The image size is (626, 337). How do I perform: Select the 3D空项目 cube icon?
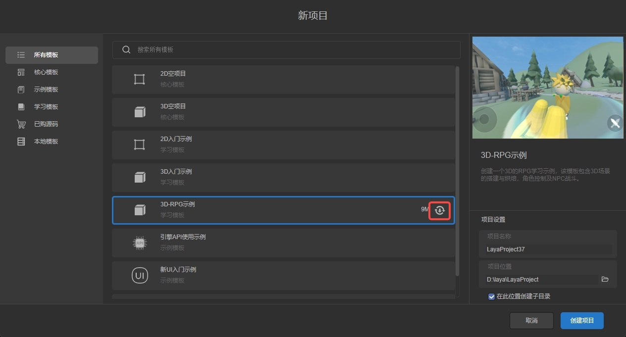click(140, 112)
